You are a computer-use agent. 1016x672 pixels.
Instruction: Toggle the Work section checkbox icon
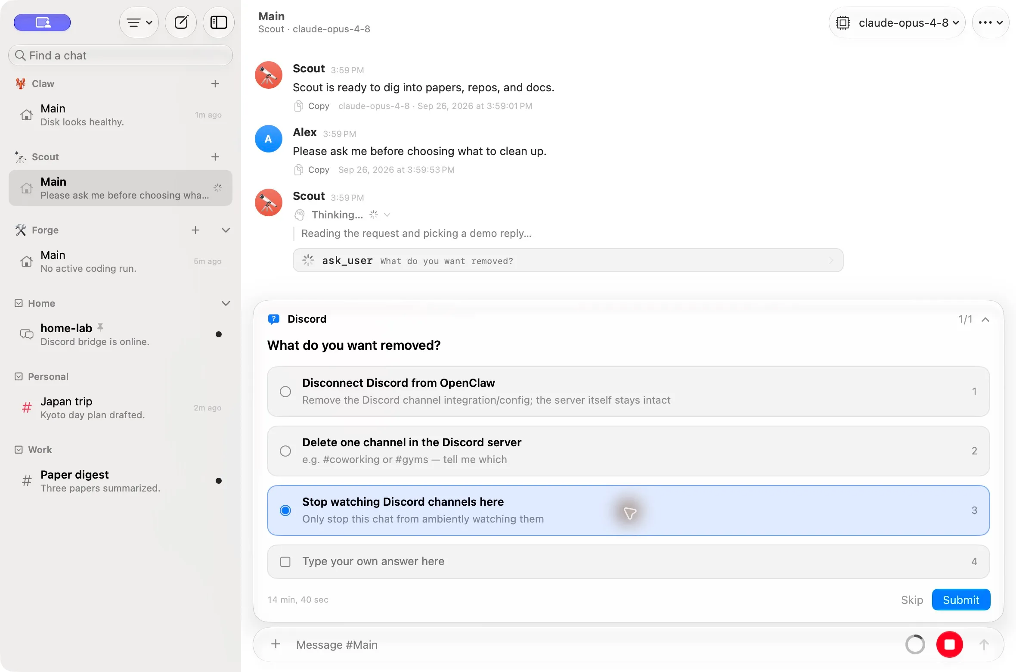19,450
